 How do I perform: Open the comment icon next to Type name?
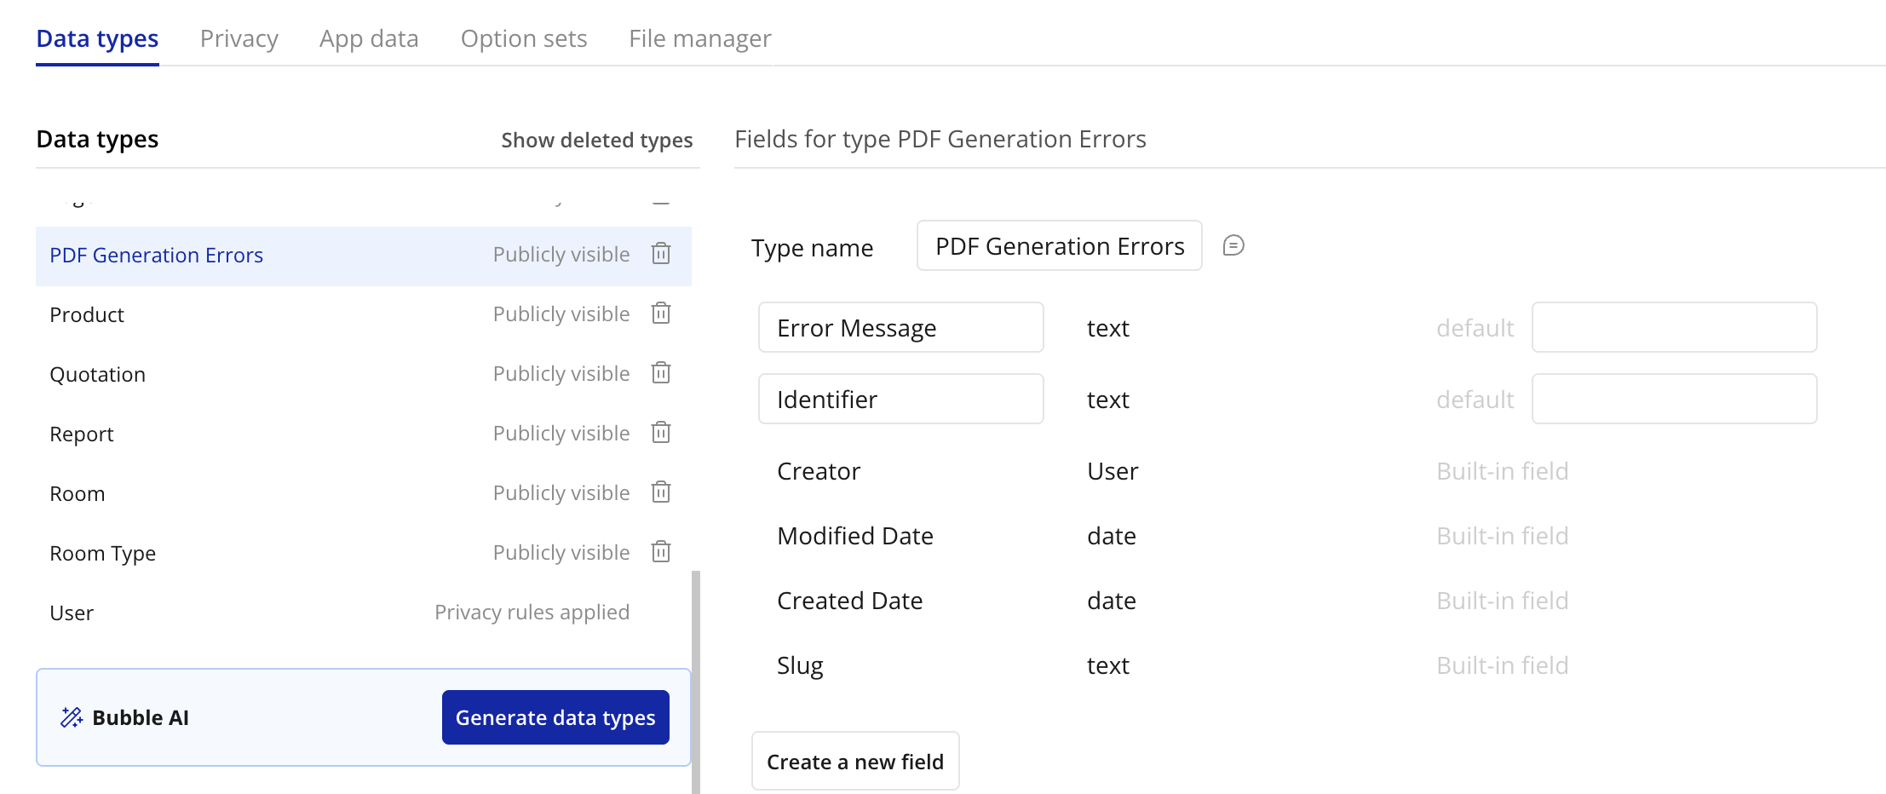(1233, 246)
